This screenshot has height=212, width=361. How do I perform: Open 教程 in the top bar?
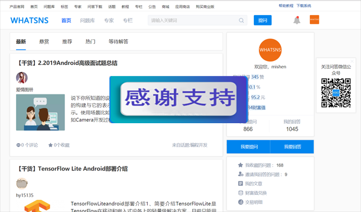click(x=126, y=7)
